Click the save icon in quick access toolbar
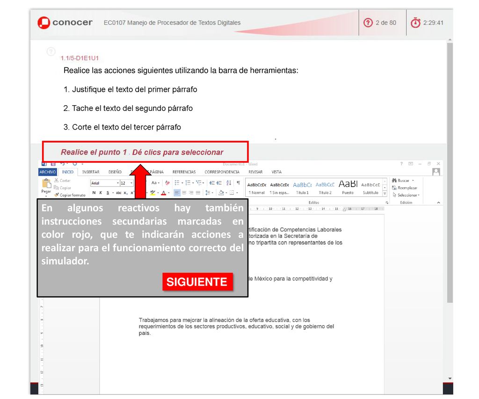 coord(53,164)
